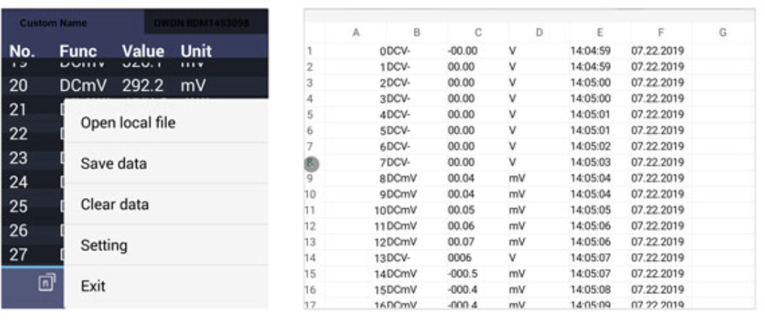This screenshot has width=765, height=324.
Task: Select column B header
Action: coord(417,32)
